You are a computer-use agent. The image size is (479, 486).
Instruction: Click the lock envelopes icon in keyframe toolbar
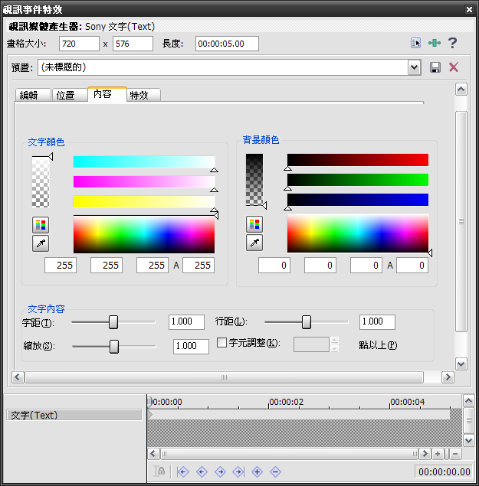pyautogui.click(x=159, y=471)
